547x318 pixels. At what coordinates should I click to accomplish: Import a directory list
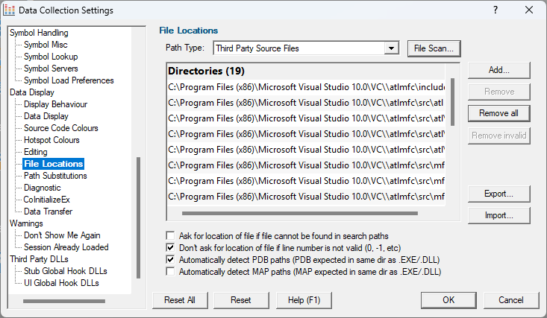tap(498, 215)
